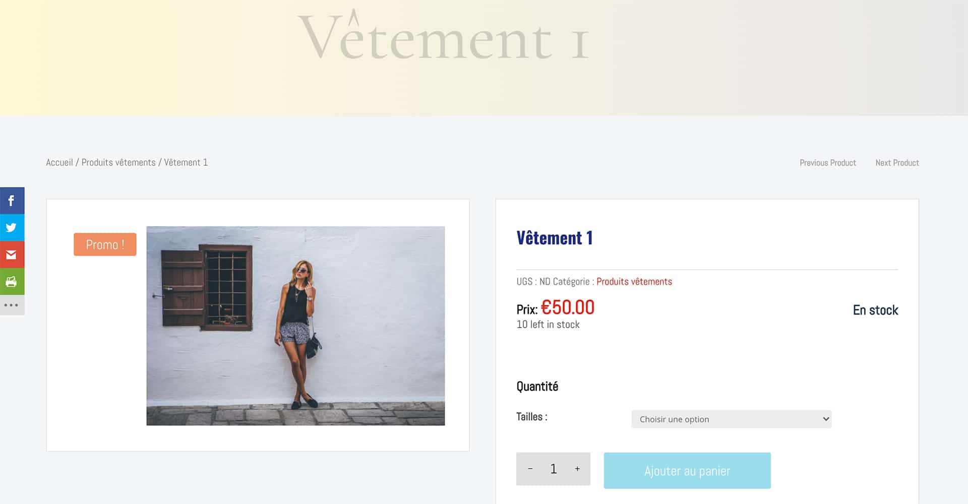The height and width of the screenshot is (504, 968).
Task: Click Ajouter au panier button
Action: coord(687,470)
